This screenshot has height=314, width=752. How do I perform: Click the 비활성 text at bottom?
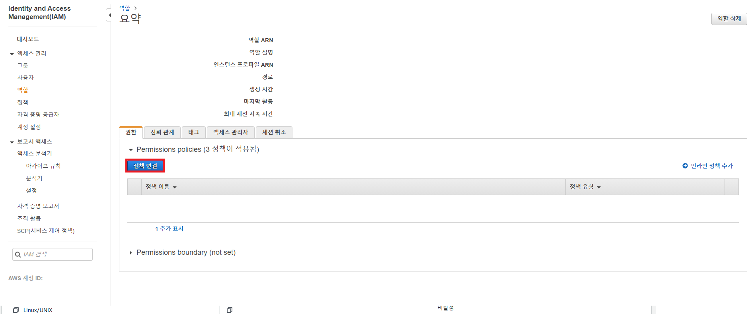(446, 308)
